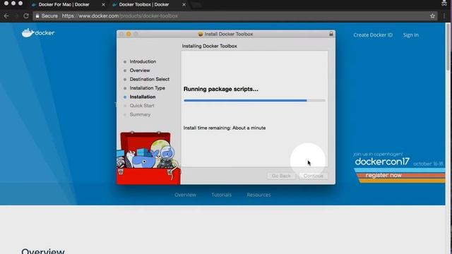Click the dockercon17 banner logo
This screenshot has width=452, height=254.
click(382, 162)
